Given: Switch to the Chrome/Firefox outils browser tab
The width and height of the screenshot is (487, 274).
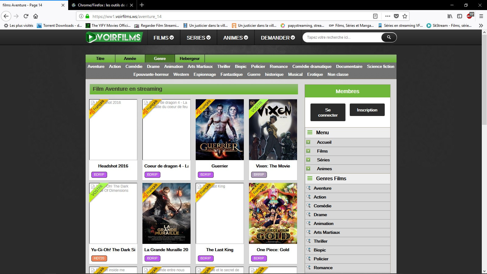Looking at the screenshot, I should 103,5.
